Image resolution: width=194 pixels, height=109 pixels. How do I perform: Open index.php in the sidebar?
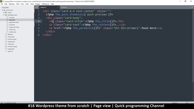(x=11, y=44)
